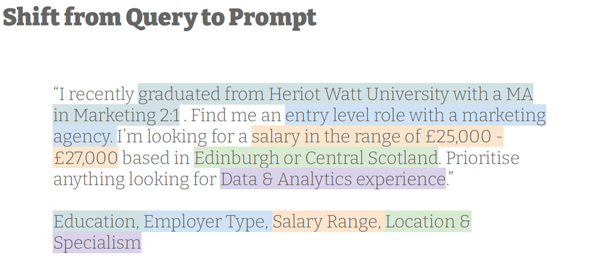Viewport: 589px width, 276px height.
Task: Select the highlighted word 'agency.'
Action: [85, 137]
